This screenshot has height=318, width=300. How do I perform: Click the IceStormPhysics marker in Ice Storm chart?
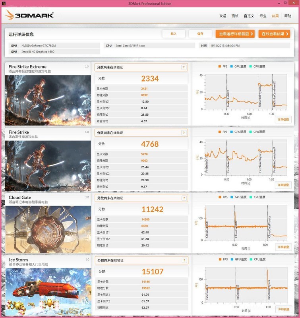269,290
